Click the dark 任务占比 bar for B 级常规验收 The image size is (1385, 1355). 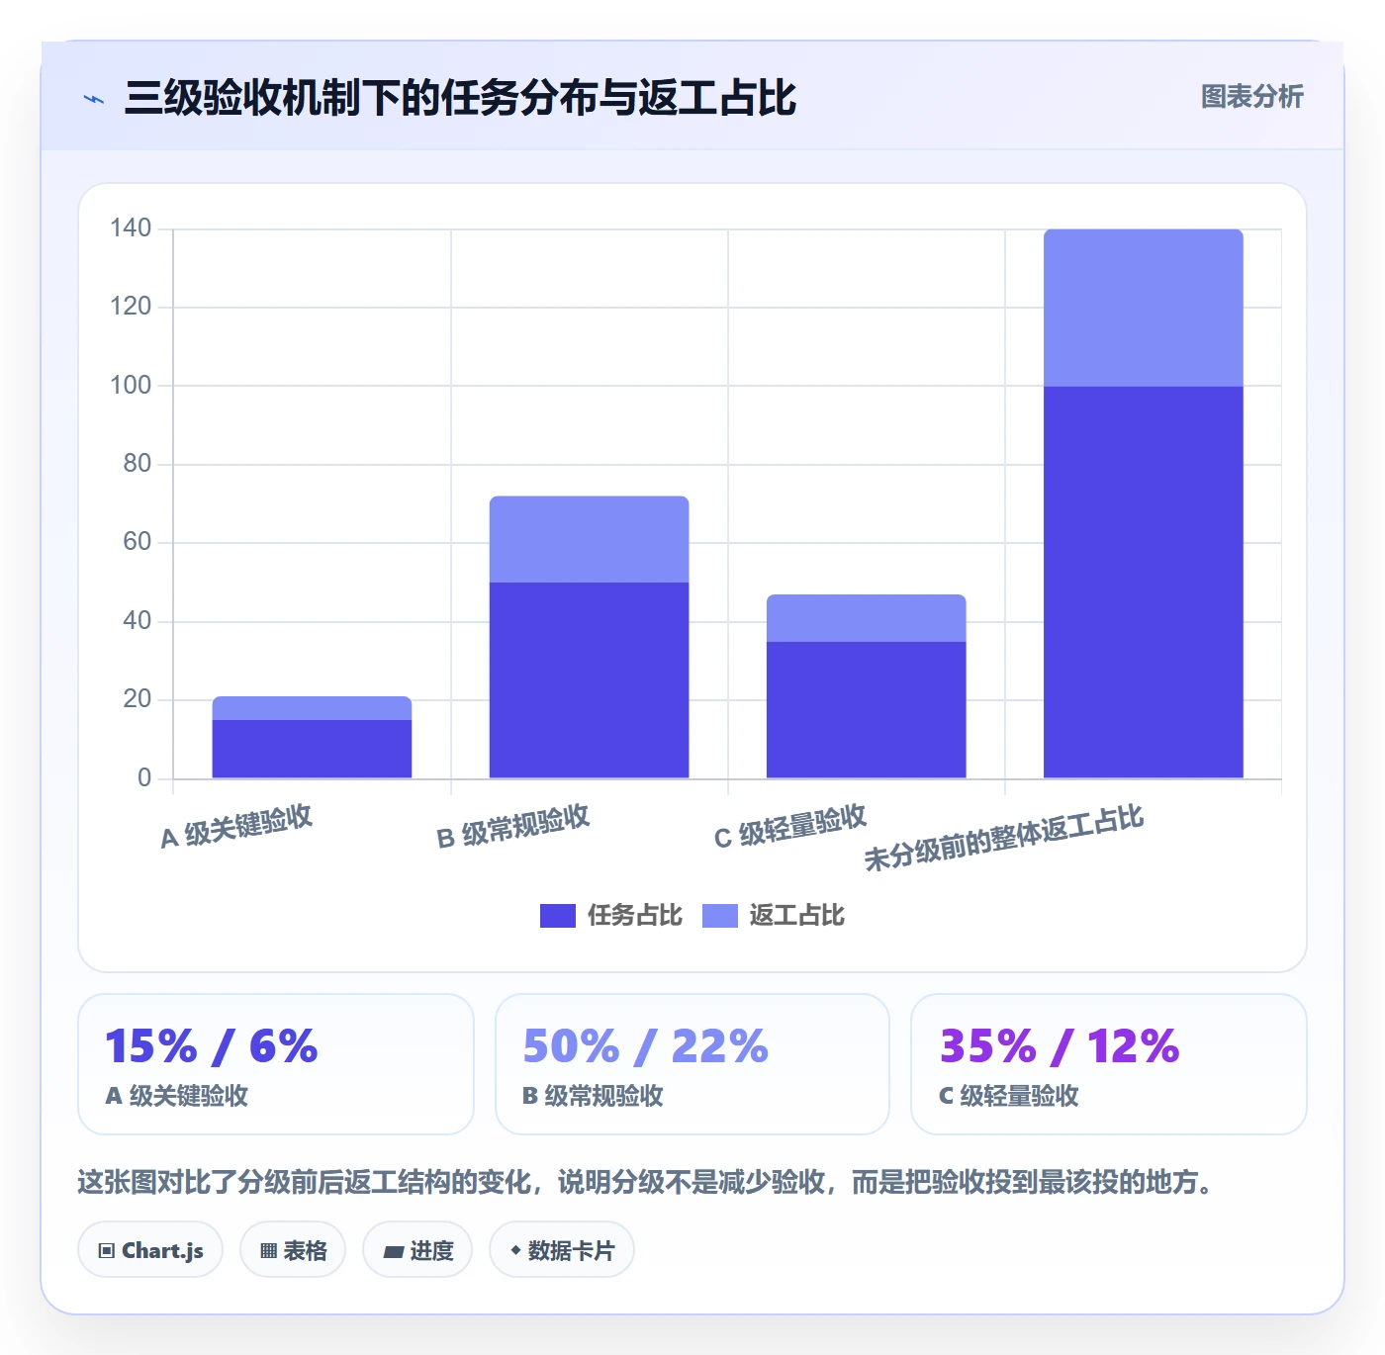coord(589,680)
